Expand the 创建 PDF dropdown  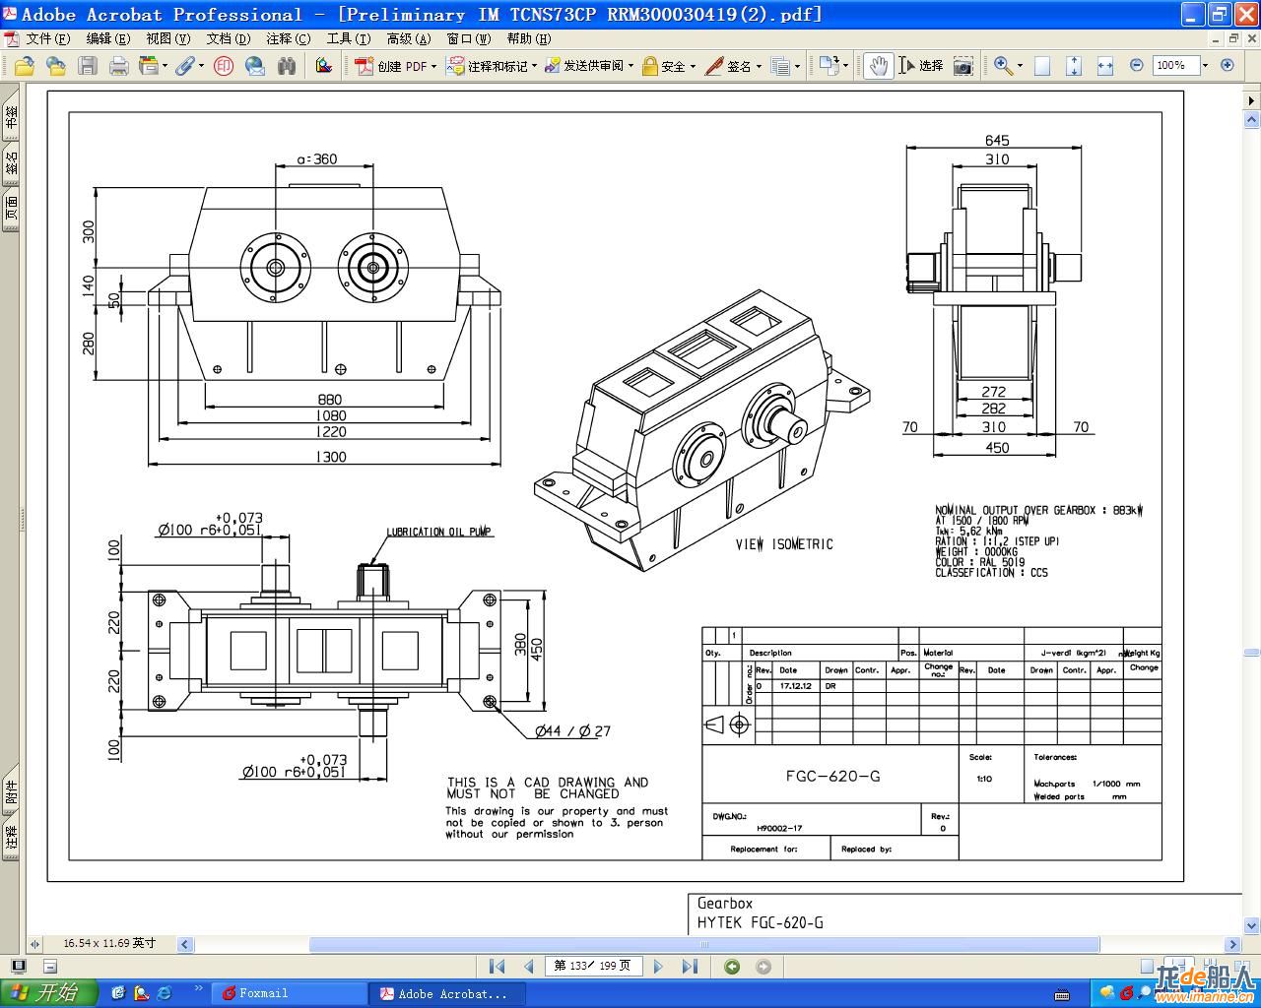[x=433, y=66]
